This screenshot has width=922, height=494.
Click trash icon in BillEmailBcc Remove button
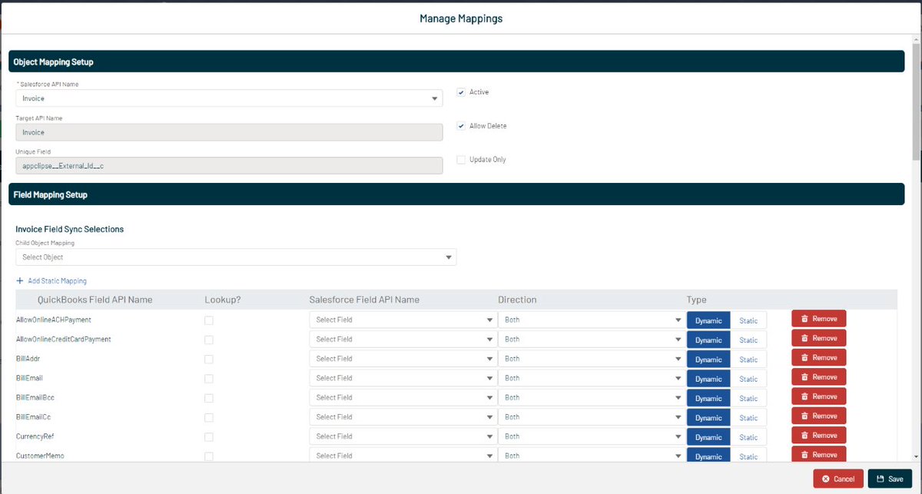tap(804, 396)
